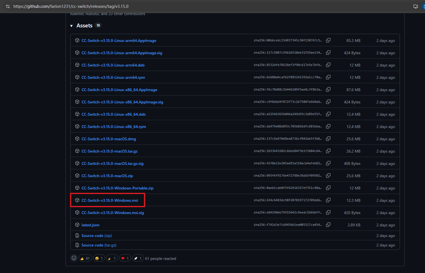Copy SHA256 of Linux-arm64.rpm asset
The width and height of the screenshot is (425, 273).
(328, 77)
